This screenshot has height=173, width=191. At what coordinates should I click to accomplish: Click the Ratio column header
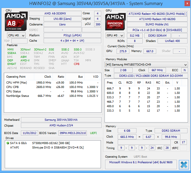[59, 77]
